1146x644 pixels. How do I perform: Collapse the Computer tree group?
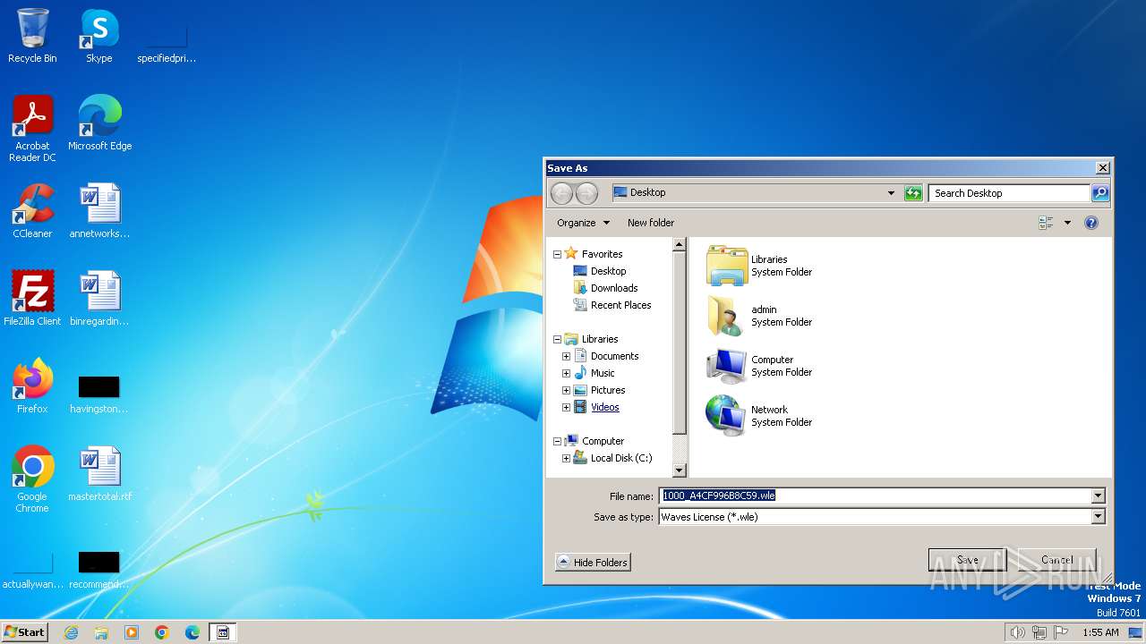557,441
